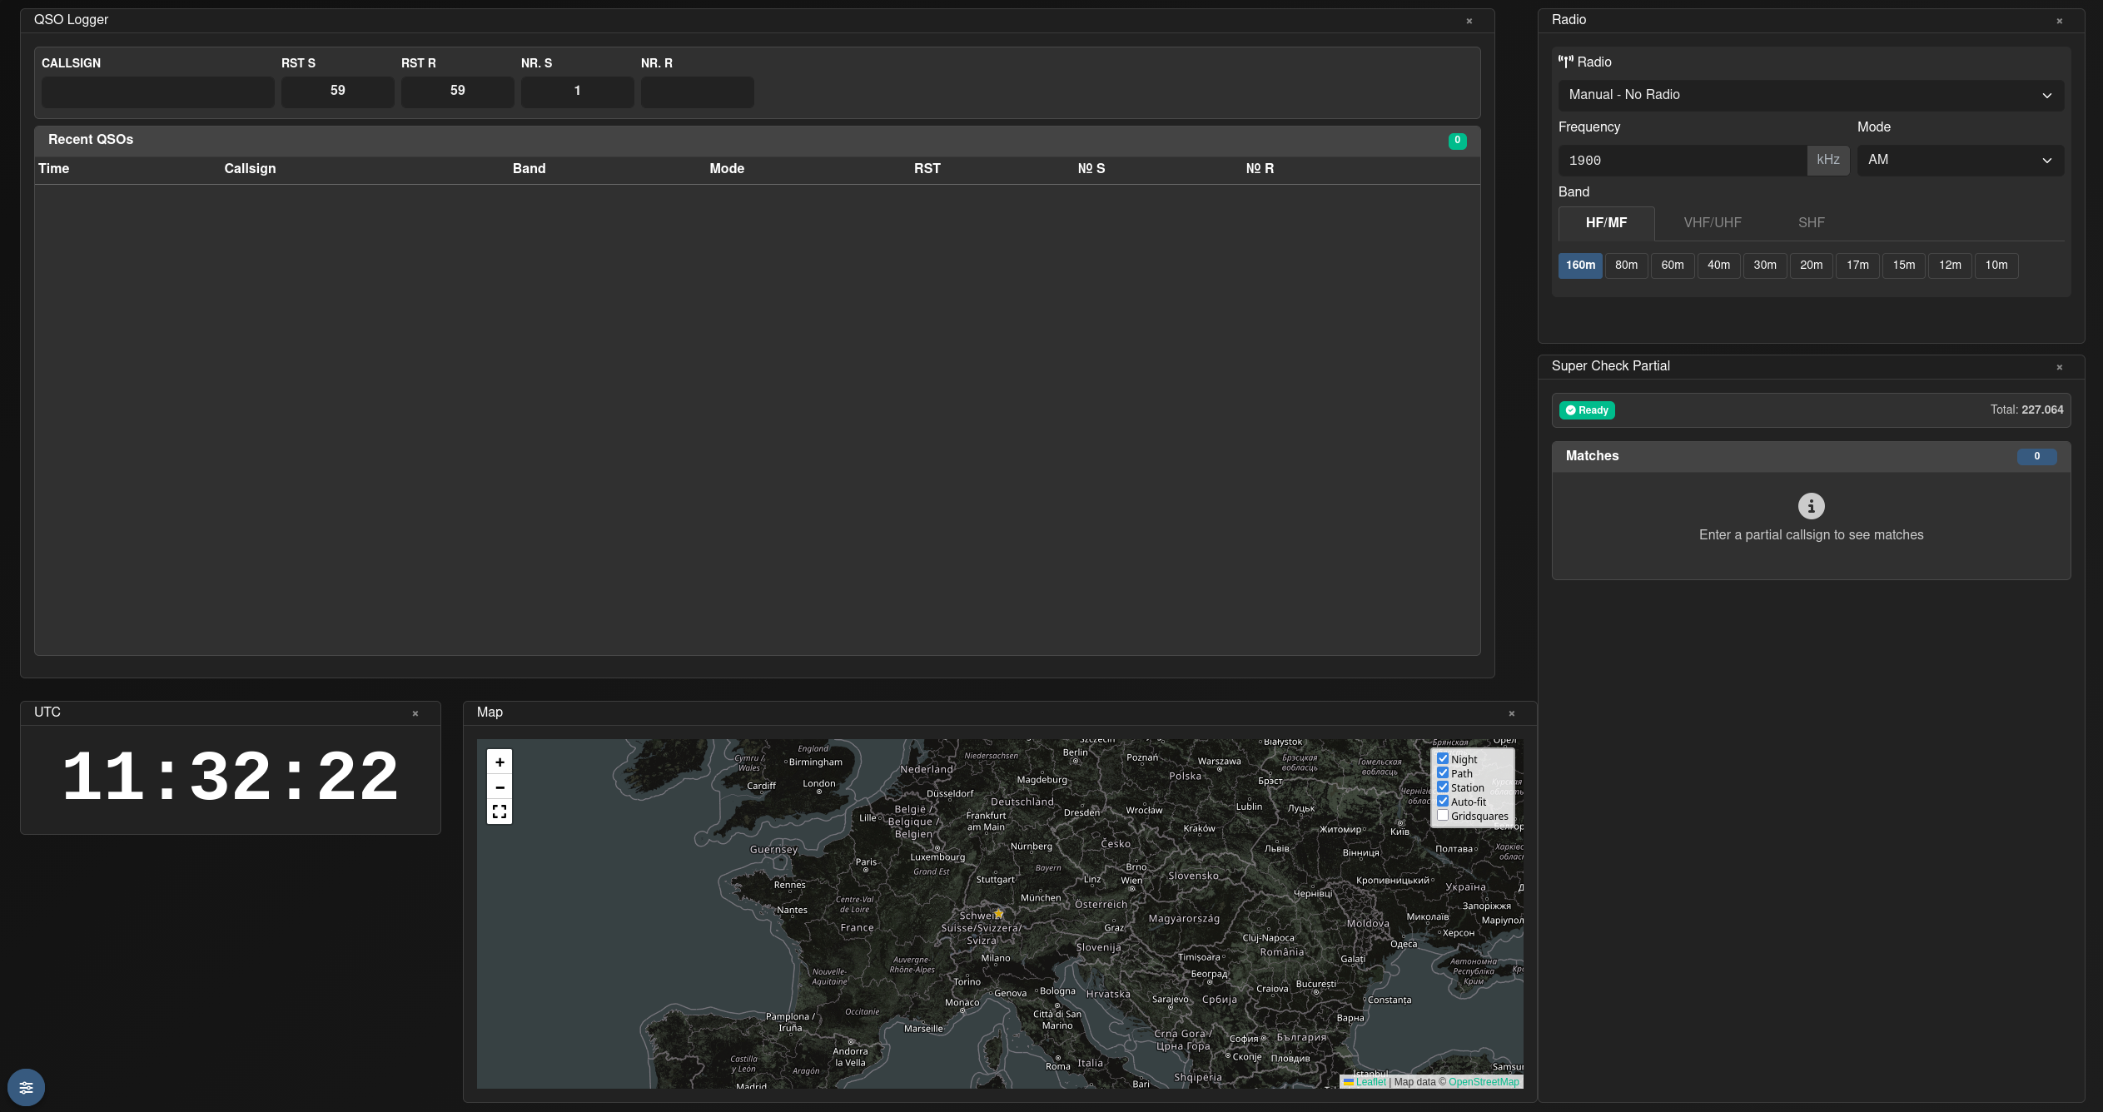Disable the Night overlay checkbox

(x=1443, y=758)
